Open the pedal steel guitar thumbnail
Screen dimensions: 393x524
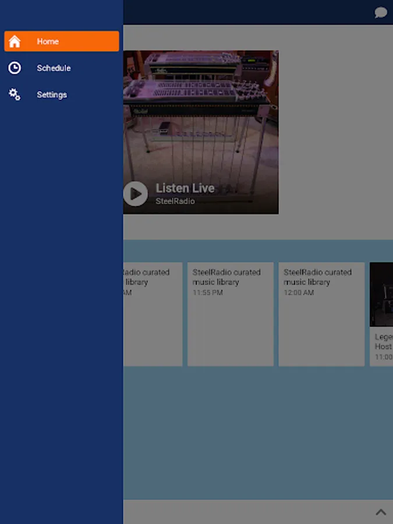pyautogui.click(x=201, y=132)
